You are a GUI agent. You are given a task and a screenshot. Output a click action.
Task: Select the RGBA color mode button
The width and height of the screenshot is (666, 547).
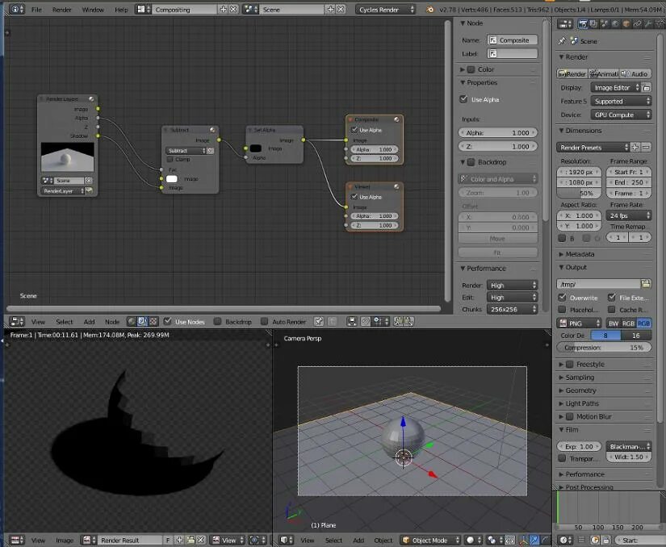(x=643, y=324)
